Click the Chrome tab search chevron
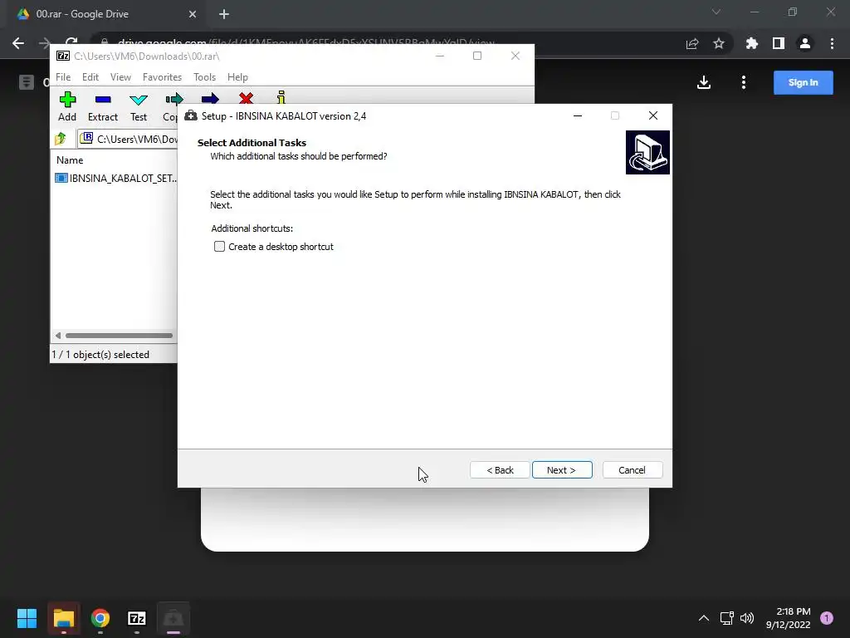 716,12
